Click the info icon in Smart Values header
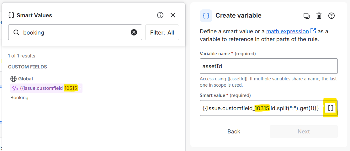Screen dimensions: 350x151 (x=160, y=15)
